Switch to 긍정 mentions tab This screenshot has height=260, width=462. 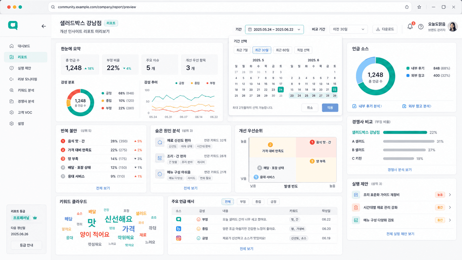click(273, 202)
